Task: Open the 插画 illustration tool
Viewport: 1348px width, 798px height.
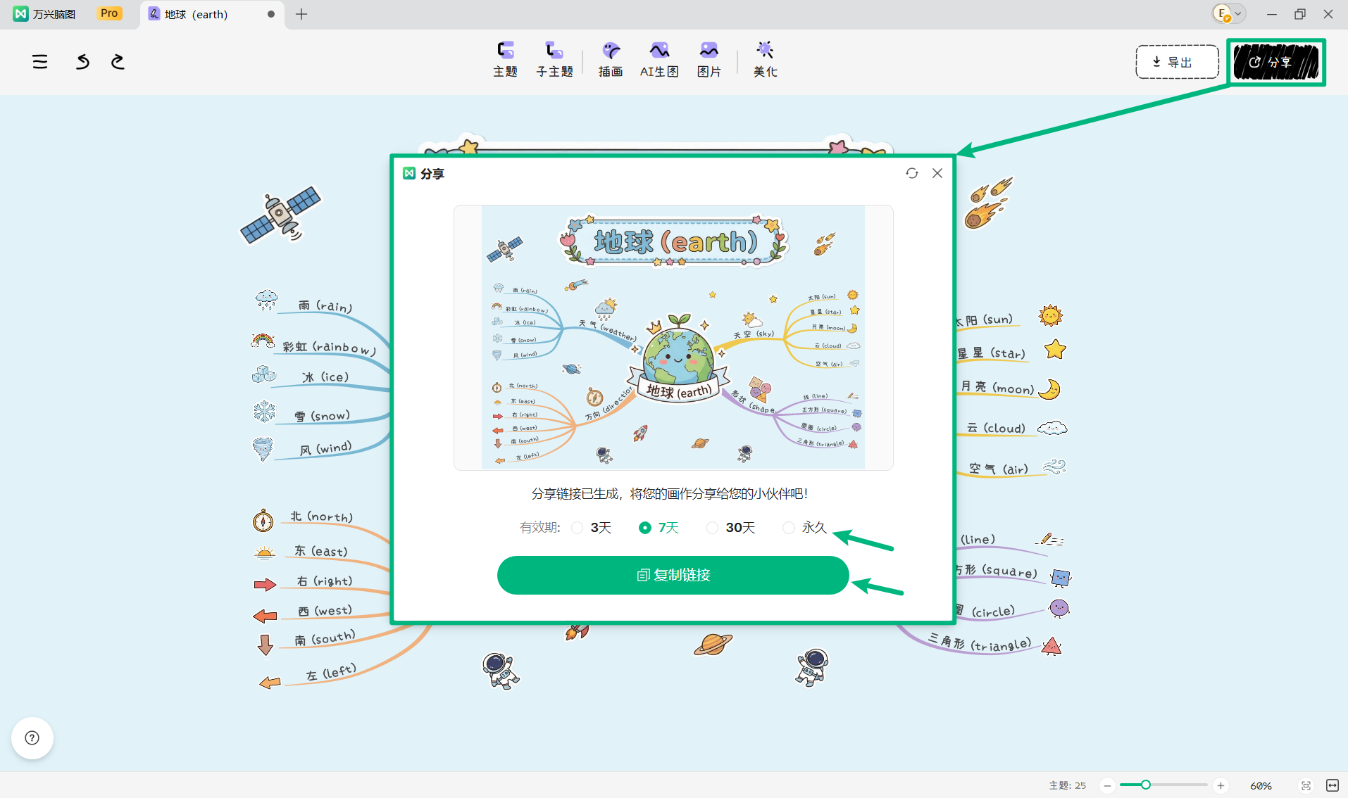Action: click(x=611, y=59)
